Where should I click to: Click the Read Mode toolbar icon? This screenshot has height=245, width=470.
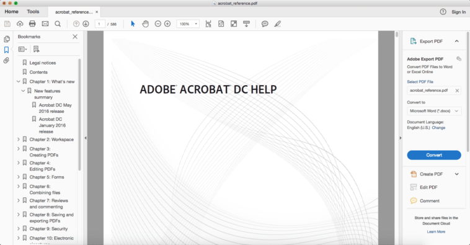click(x=246, y=24)
